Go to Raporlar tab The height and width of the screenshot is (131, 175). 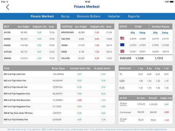tap(134, 16)
